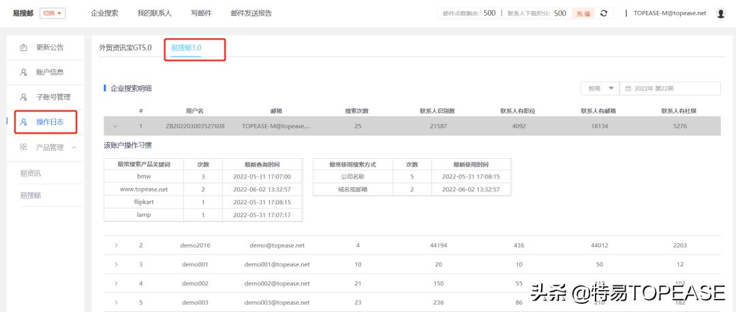The height and width of the screenshot is (312, 736).
Task: Click email cell demo001@topease.net
Action: coord(277,264)
